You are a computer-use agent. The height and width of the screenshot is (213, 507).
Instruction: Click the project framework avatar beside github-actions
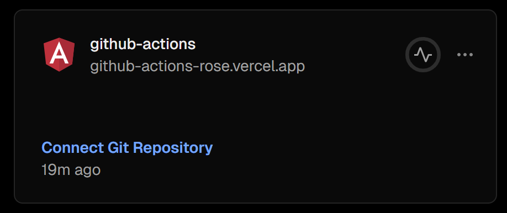pos(59,55)
